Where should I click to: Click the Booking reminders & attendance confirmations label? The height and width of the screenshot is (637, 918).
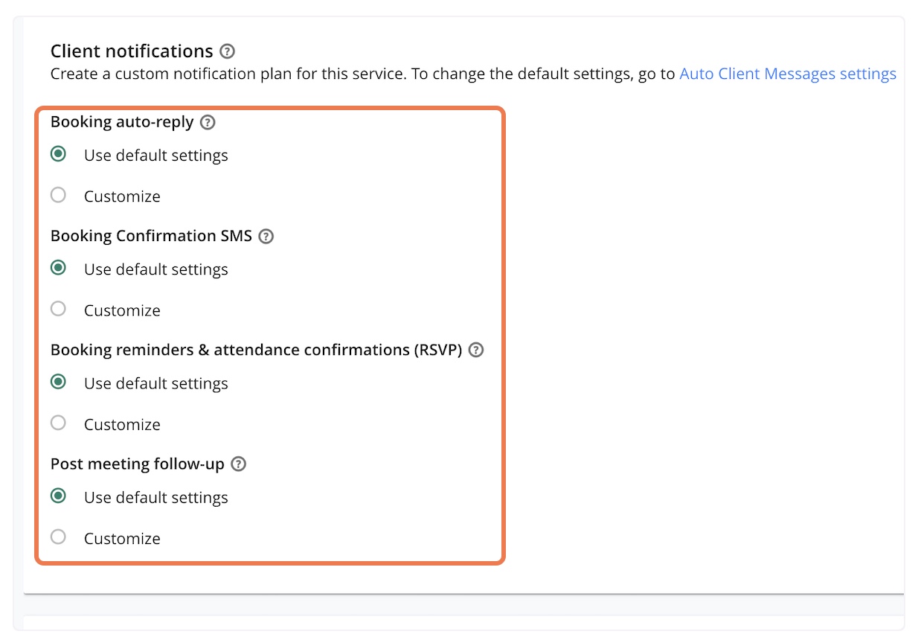point(256,350)
